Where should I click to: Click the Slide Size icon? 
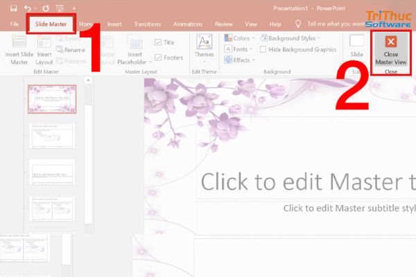356,41
